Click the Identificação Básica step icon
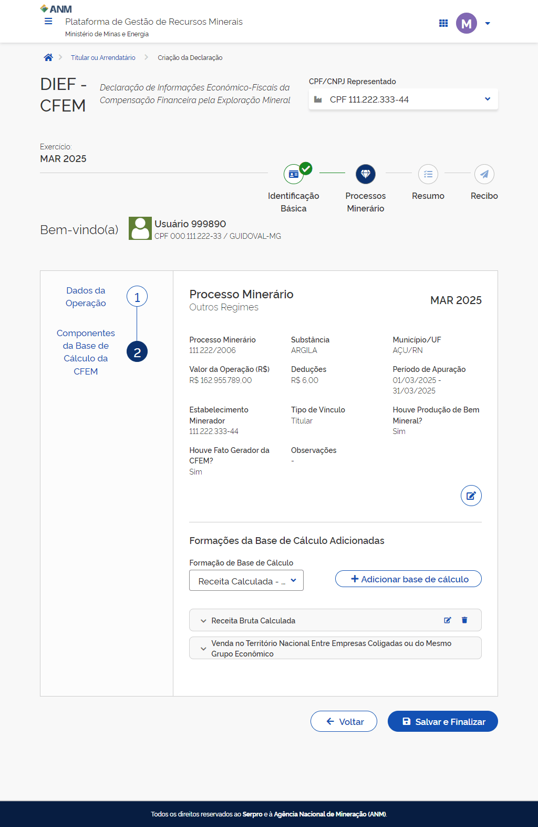Screen dimensions: 538x827 coord(294,174)
